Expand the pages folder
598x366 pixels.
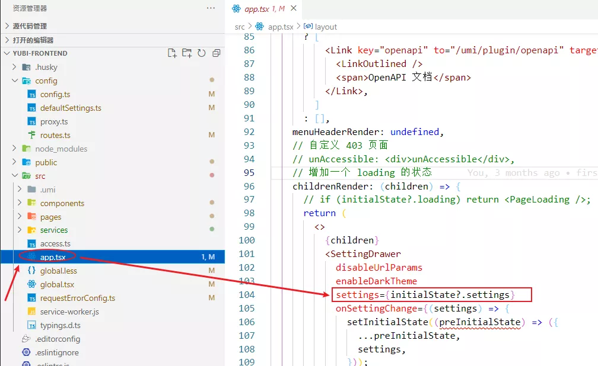point(20,217)
